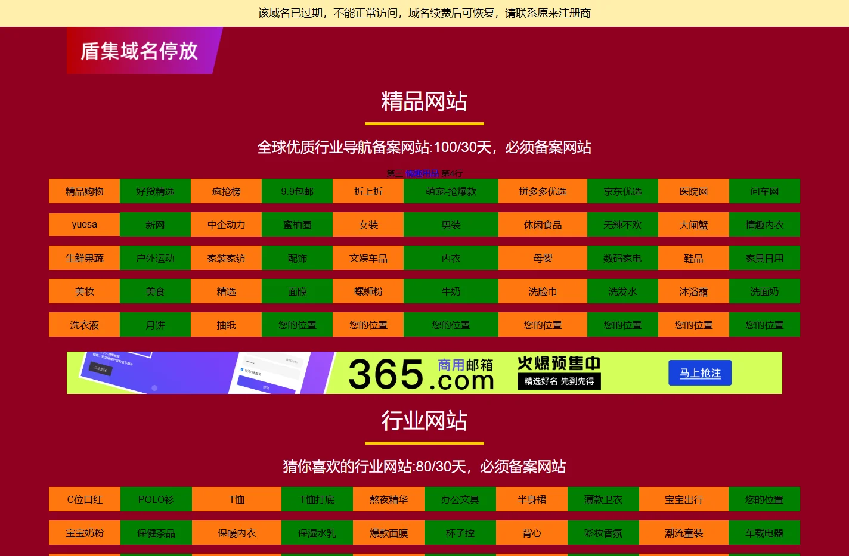Image resolution: width=849 pixels, height=556 pixels.
Task: Open the 办公文具 tile
Action: [460, 499]
